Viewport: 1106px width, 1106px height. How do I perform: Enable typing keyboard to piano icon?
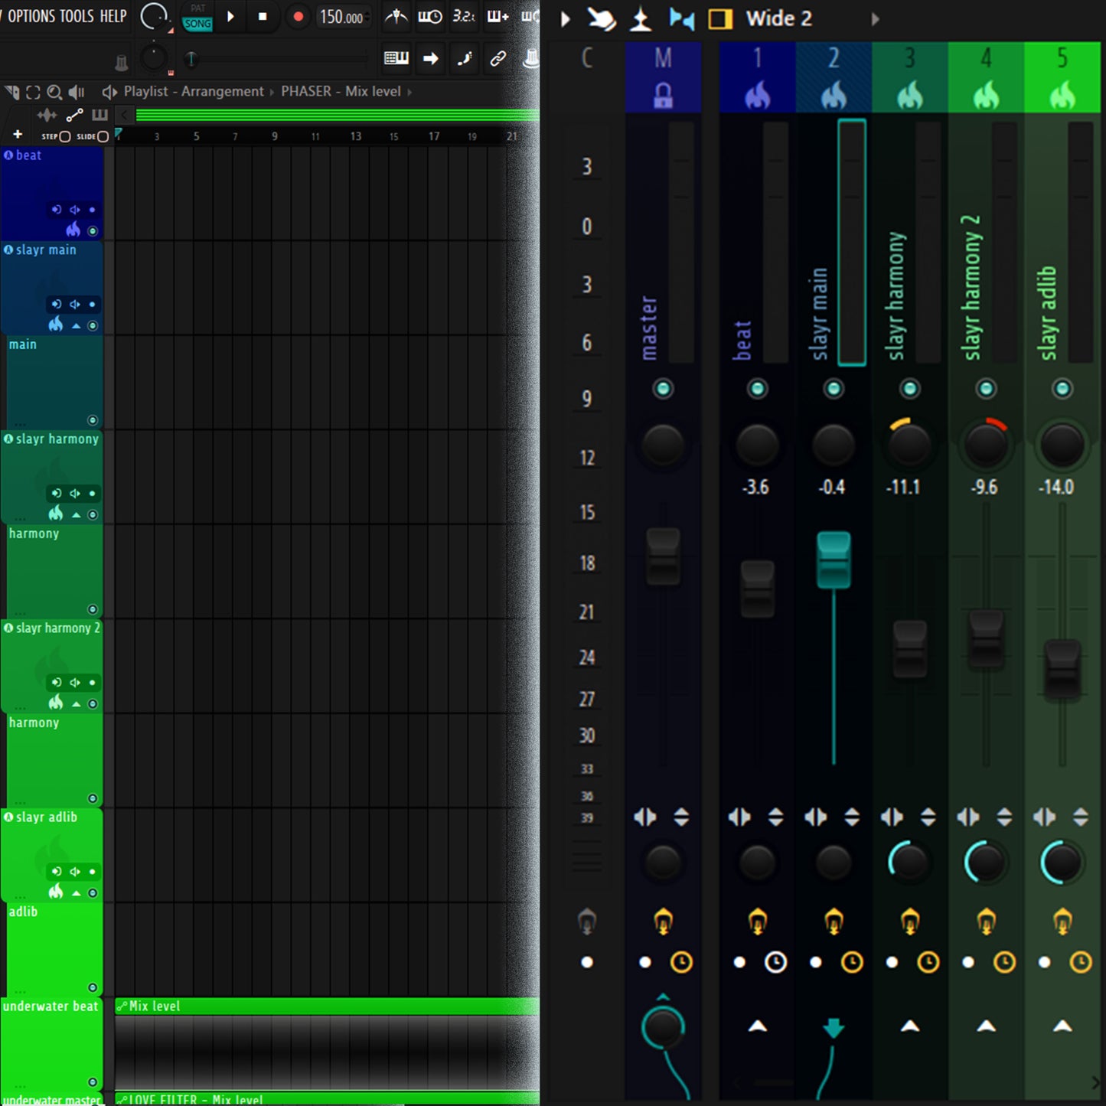(396, 58)
